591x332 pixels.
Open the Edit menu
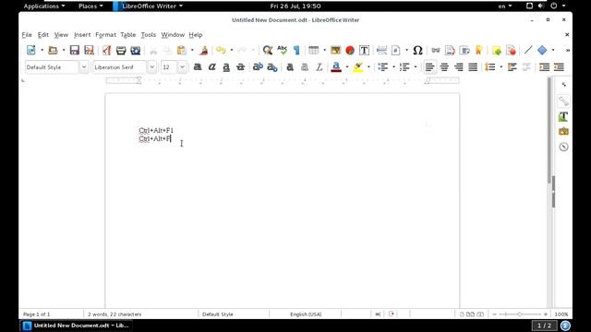(43, 35)
